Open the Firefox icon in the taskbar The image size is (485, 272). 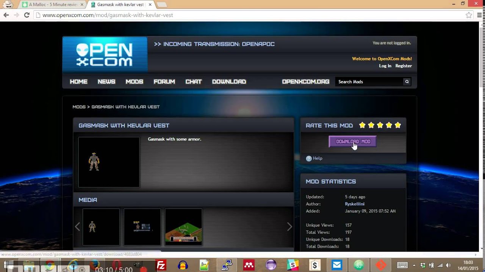click(95, 265)
